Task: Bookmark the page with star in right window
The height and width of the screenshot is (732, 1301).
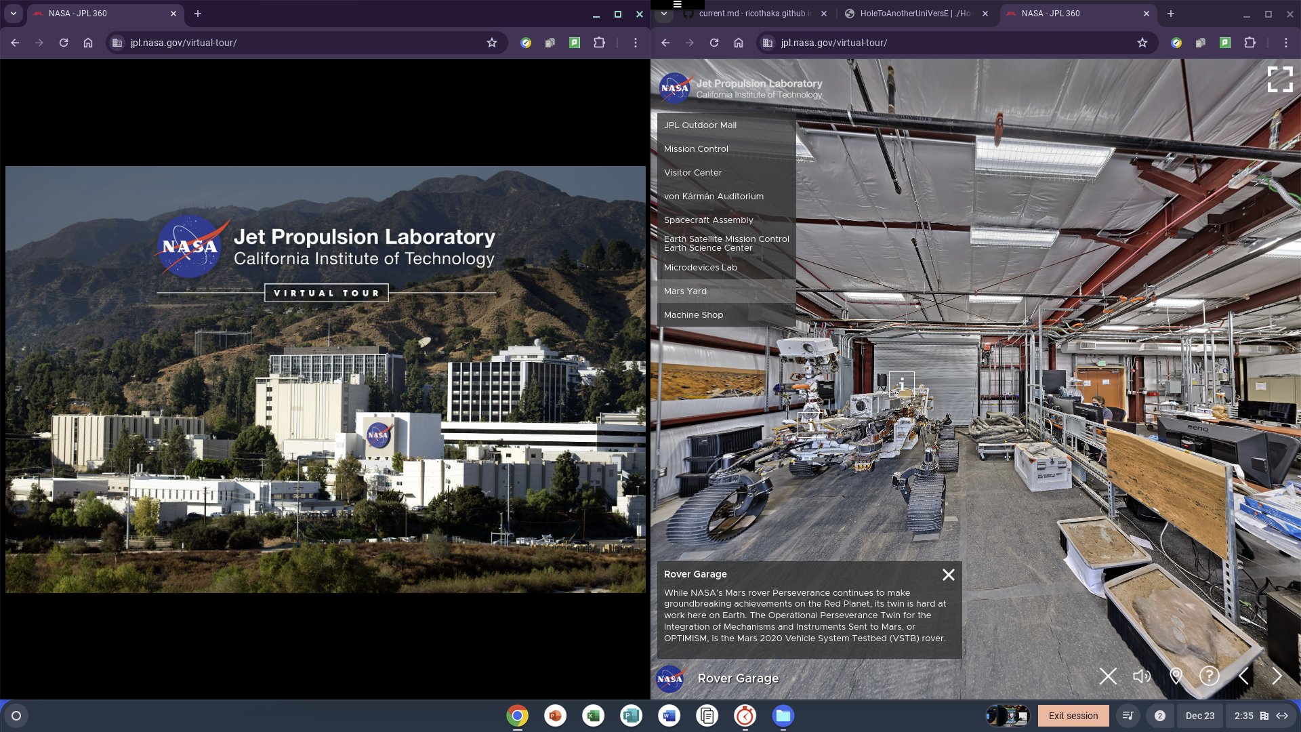Action: tap(1142, 43)
